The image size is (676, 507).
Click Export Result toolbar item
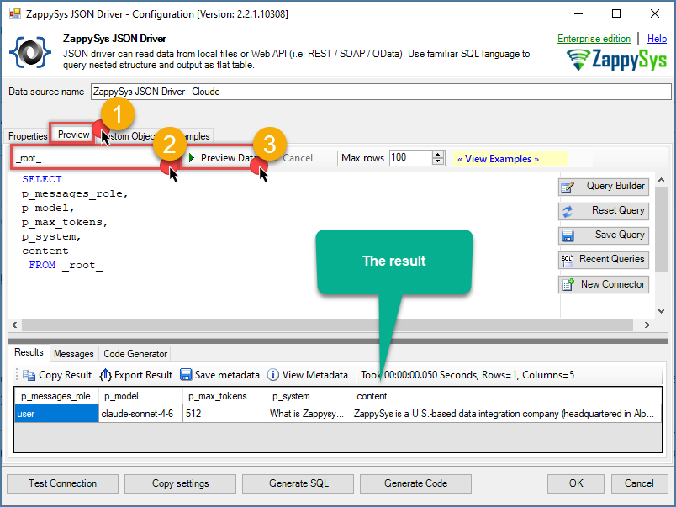[136, 375]
